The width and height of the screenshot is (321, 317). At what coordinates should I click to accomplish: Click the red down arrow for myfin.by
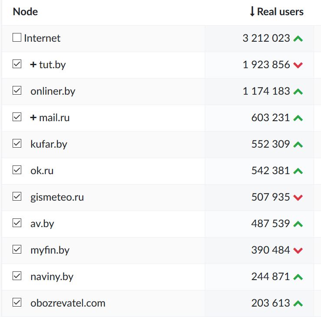pos(298,251)
